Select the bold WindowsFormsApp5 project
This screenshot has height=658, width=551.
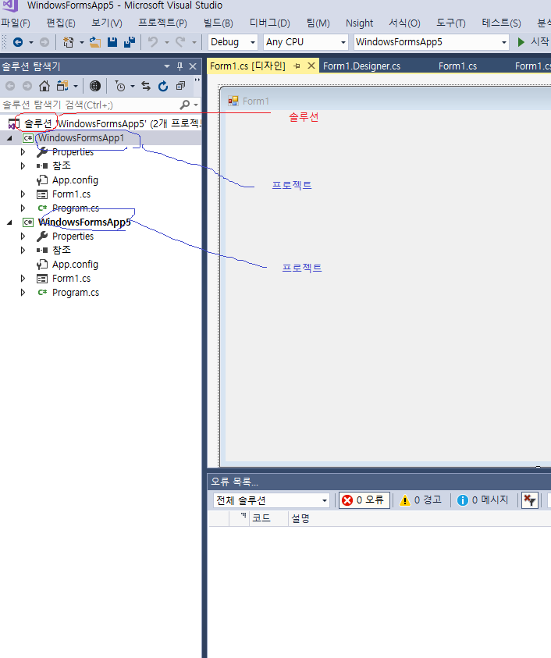point(84,222)
